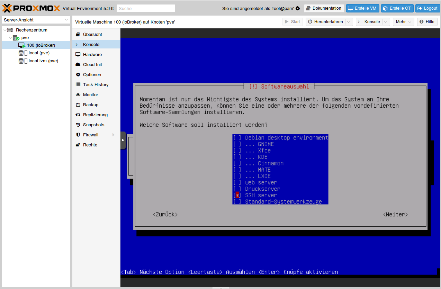Screen dimensions: 441x289
Task: Click the gear icon next to root@pam
Action: point(298,8)
